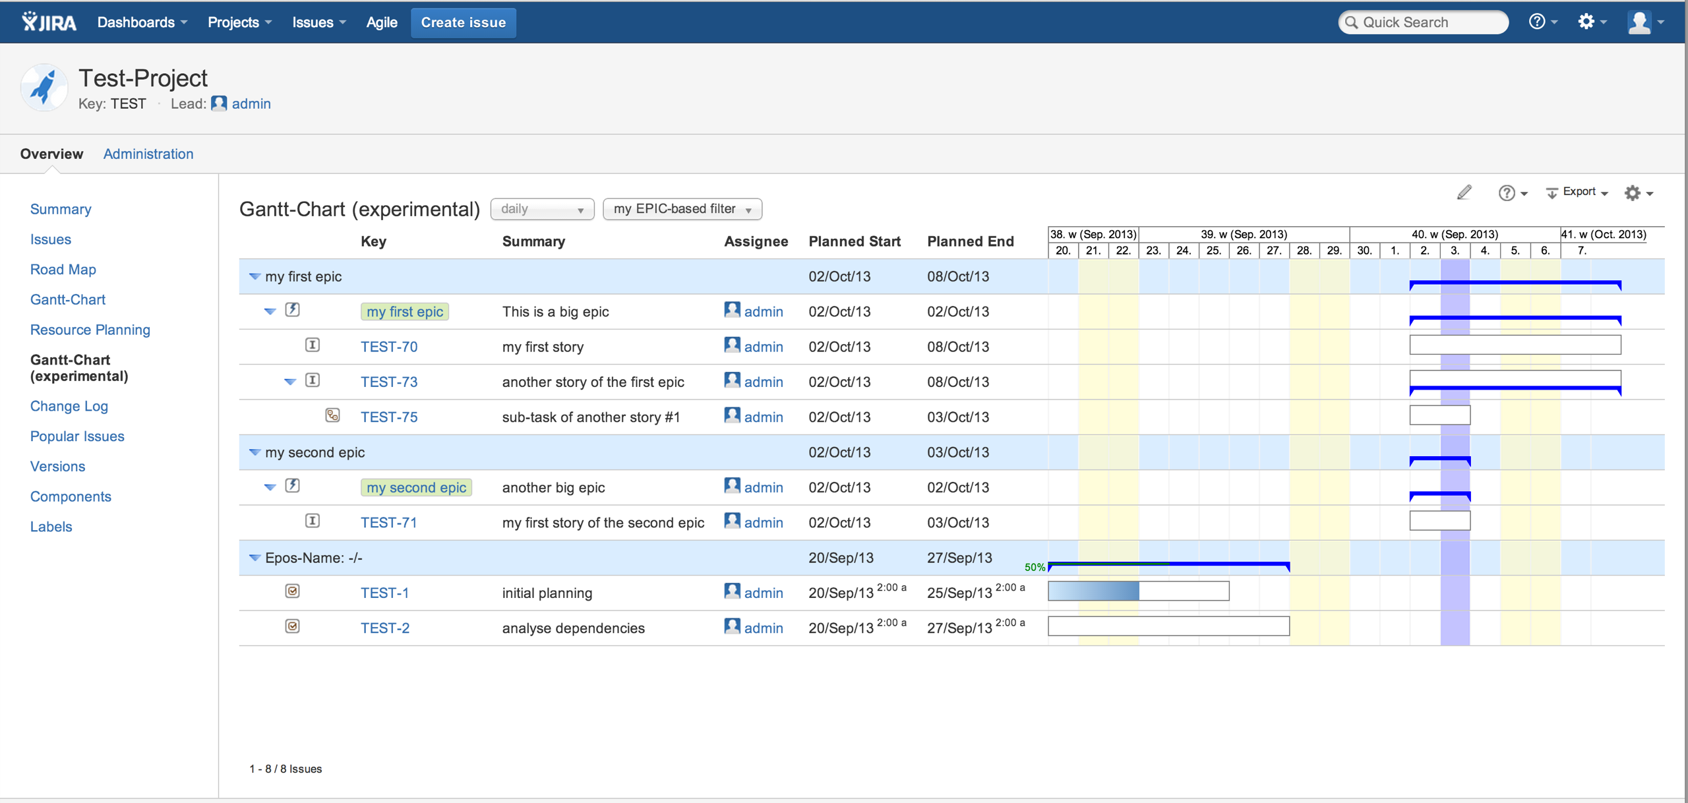Collapse the 'Epos-Name: -/-' group
The height and width of the screenshot is (803, 1688).
point(255,558)
